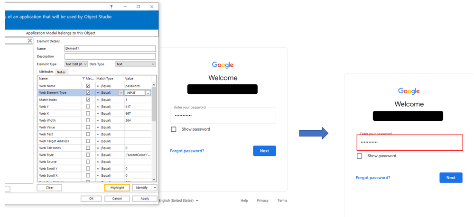Open the Data Type dropdown showing Text
Viewport: 474px width, 217px height.
[135, 64]
